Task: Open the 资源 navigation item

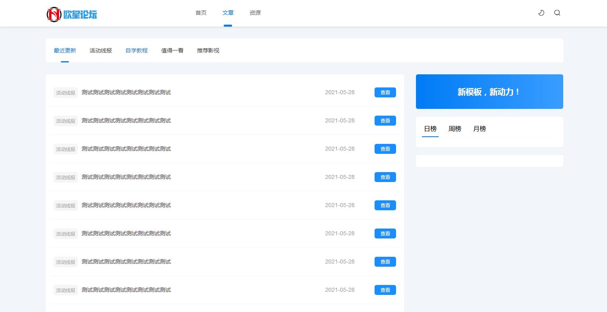Action: [x=255, y=13]
